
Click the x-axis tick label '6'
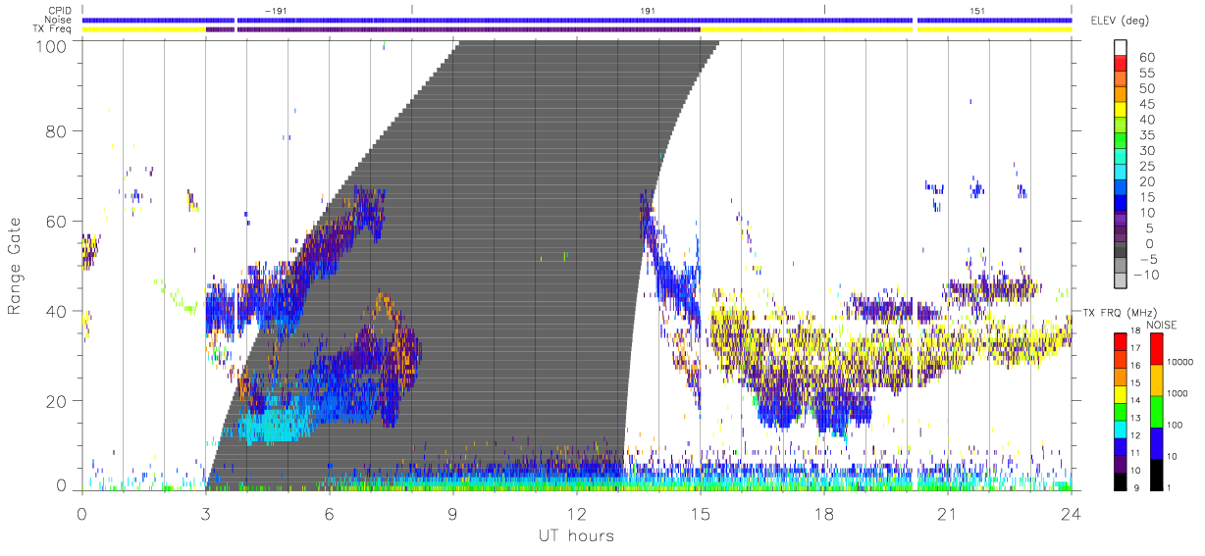(x=329, y=512)
